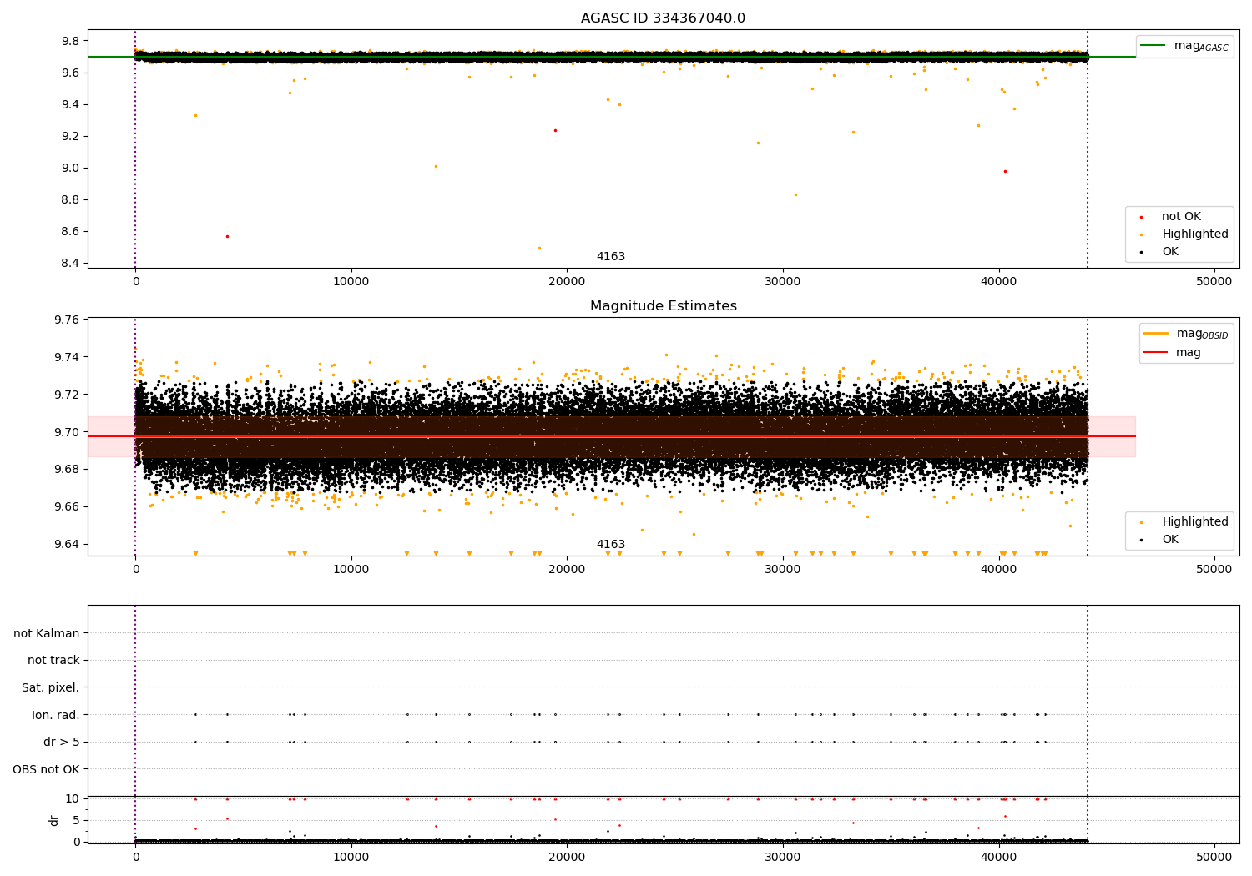Click the 'Magnitude Estimates' title
Image resolution: width=1252 pixels, height=876 pixels.
tap(663, 306)
